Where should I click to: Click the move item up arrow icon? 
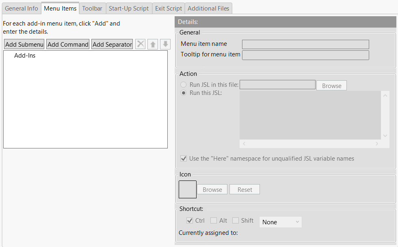[152, 44]
